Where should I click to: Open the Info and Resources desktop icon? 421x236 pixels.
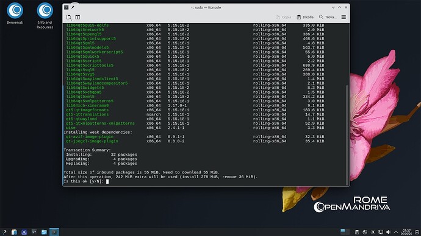[x=45, y=16]
